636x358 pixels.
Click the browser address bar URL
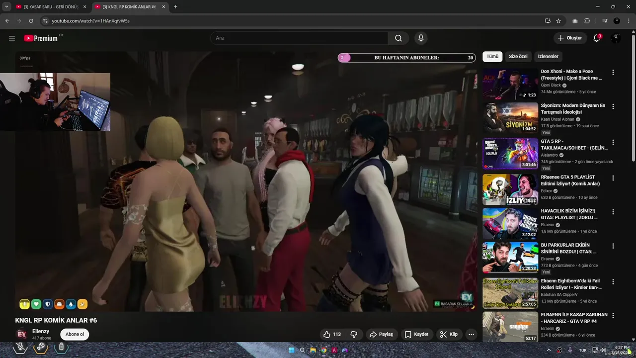click(90, 21)
